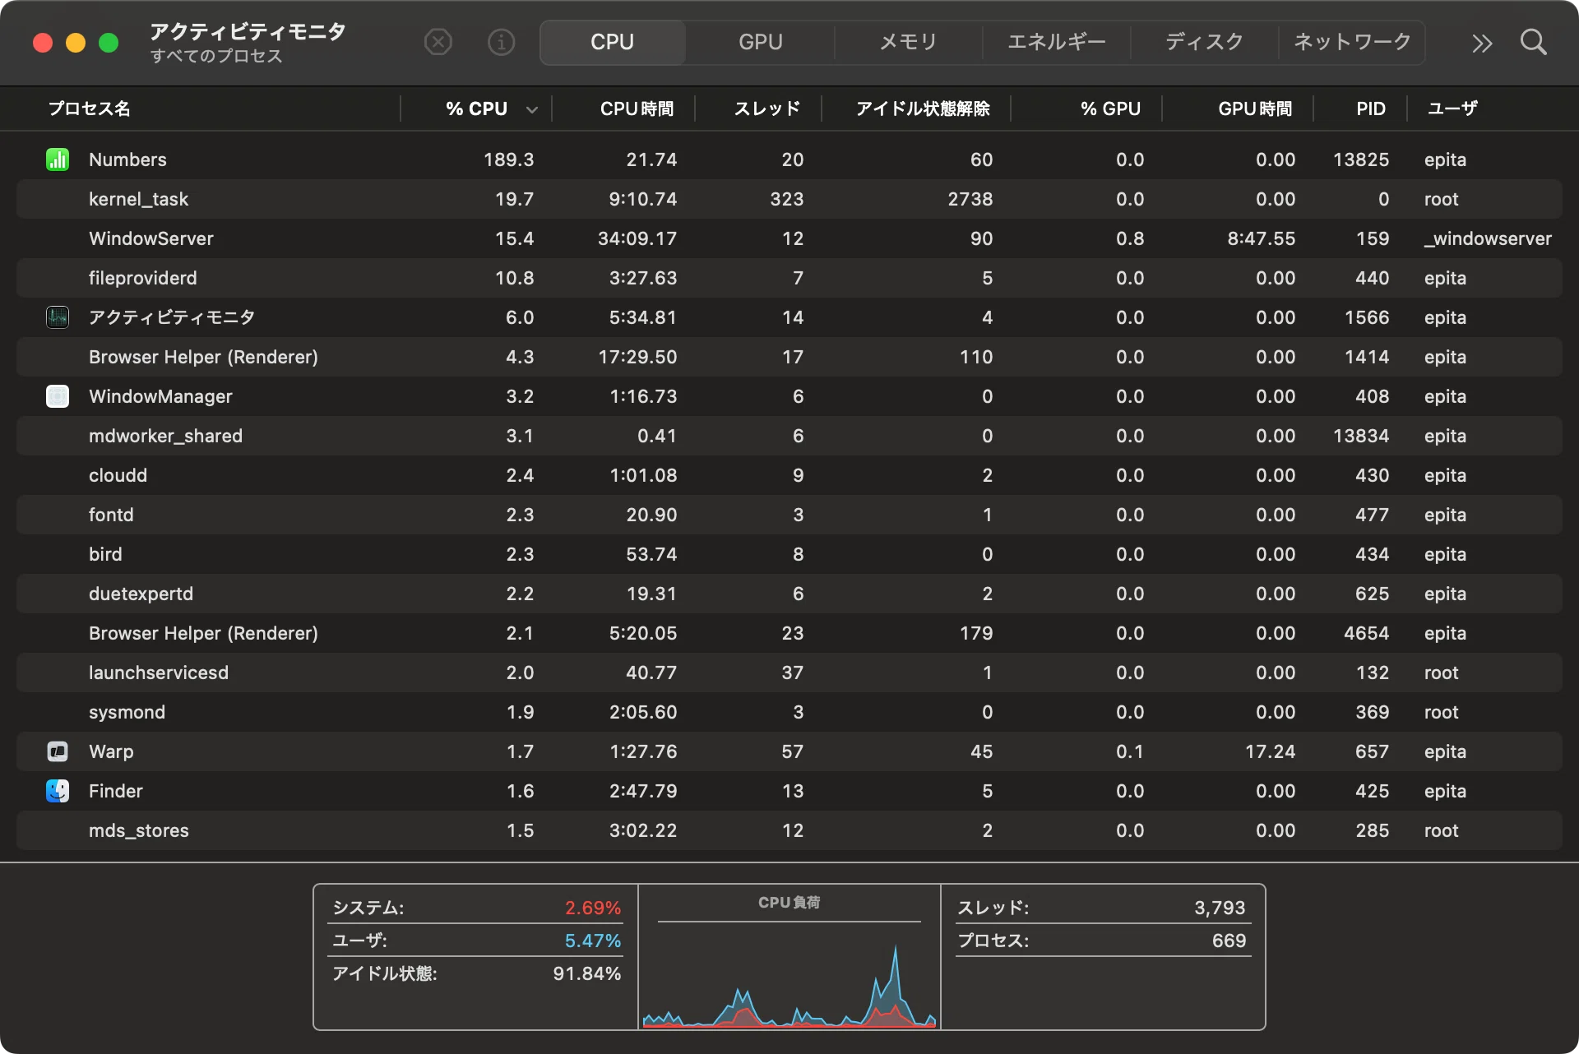Select the kernel_task process row
The image size is (1579, 1054).
tap(789, 199)
